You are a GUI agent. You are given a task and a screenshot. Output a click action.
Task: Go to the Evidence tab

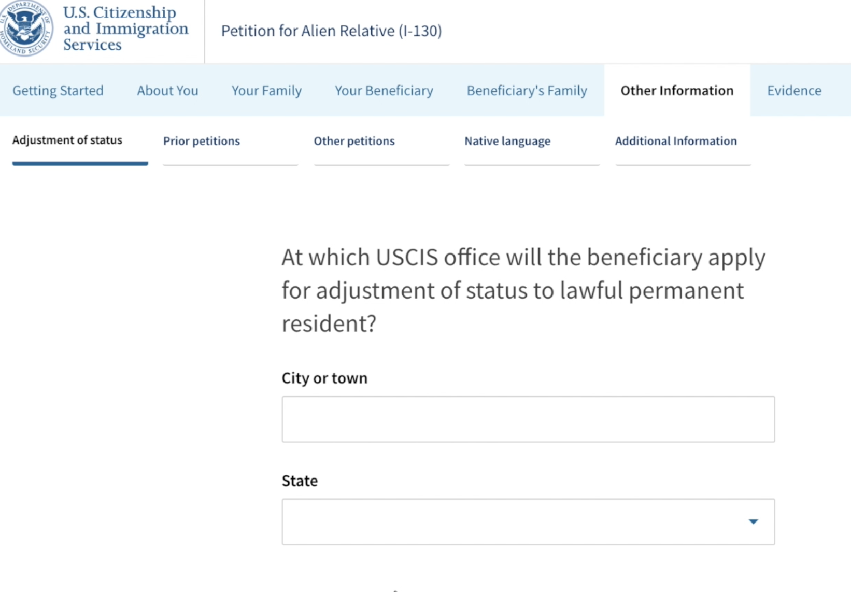[x=794, y=90]
